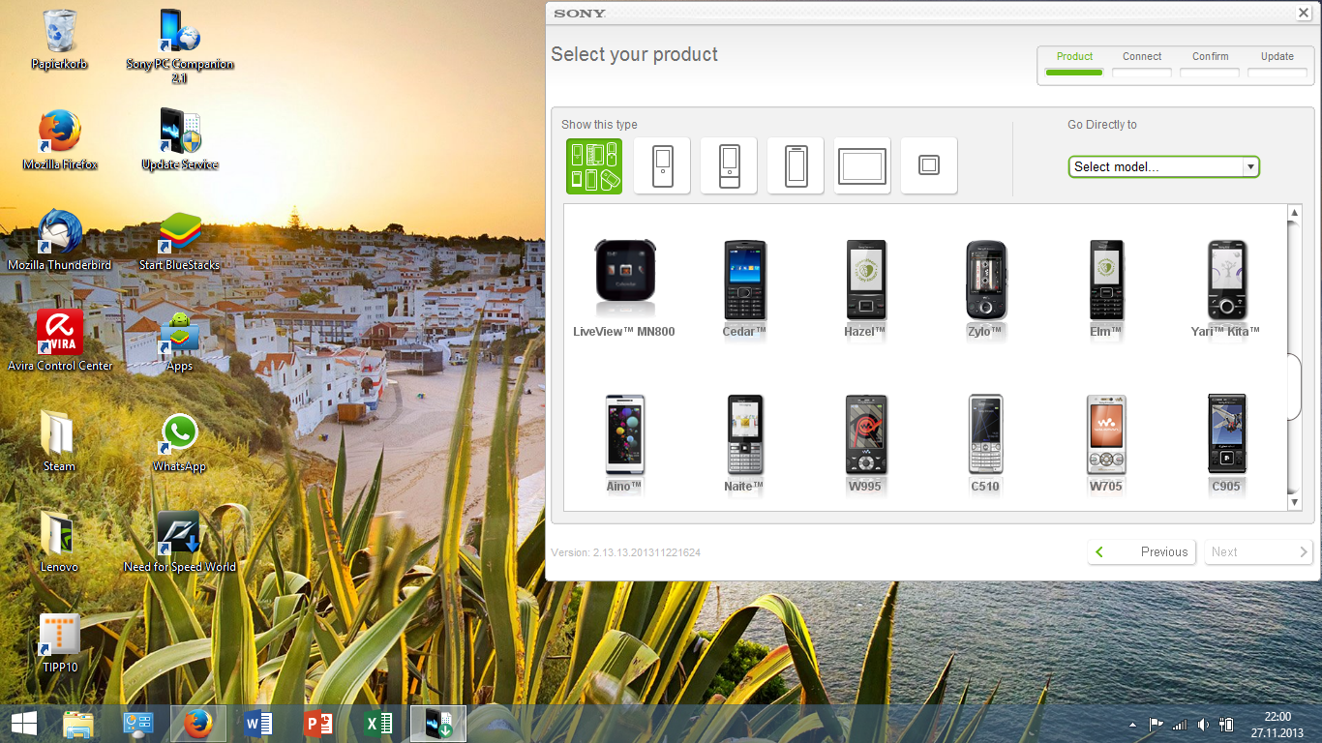Open Mozilla Thunderbird desktop shortcut
This screenshot has width=1322, height=743.
(60, 241)
